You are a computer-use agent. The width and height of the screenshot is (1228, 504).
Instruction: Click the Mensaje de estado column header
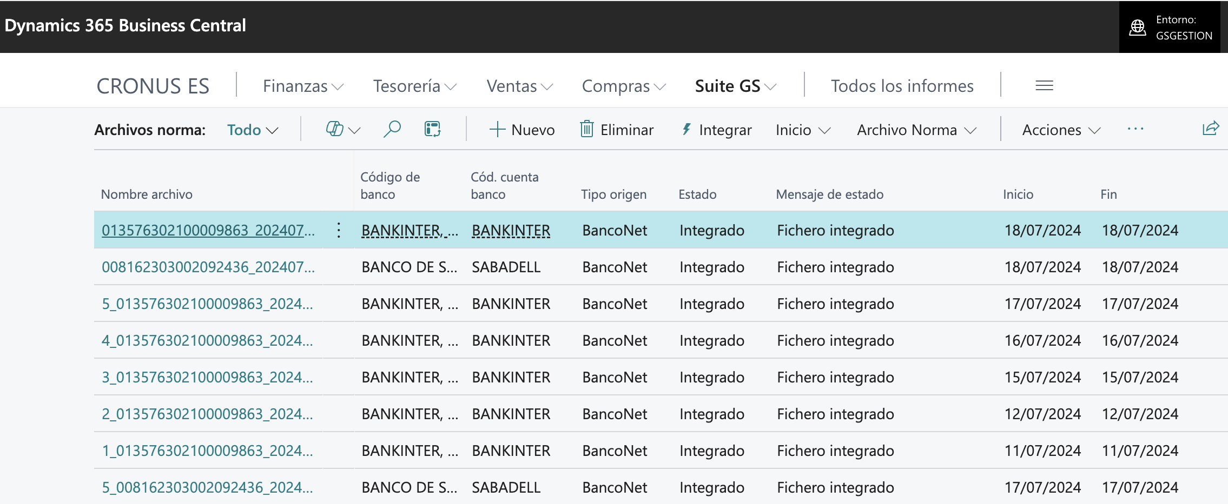[829, 194]
